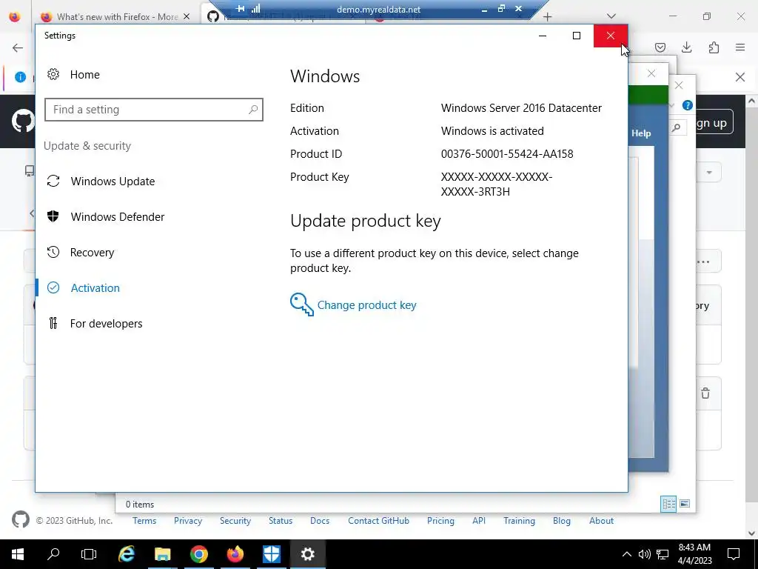This screenshot has height=569, width=758.
Task: Switch to Firefox from taskbar
Action: click(x=235, y=554)
